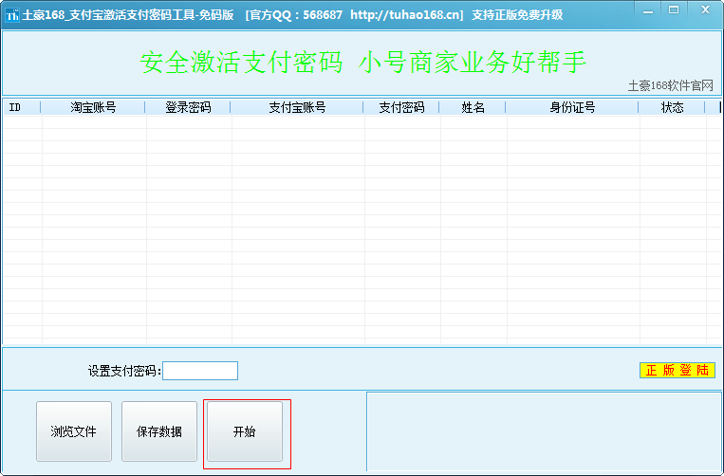The height and width of the screenshot is (476, 724).
Task: Sort by the 登录密码 column header
Action: [188, 107]
